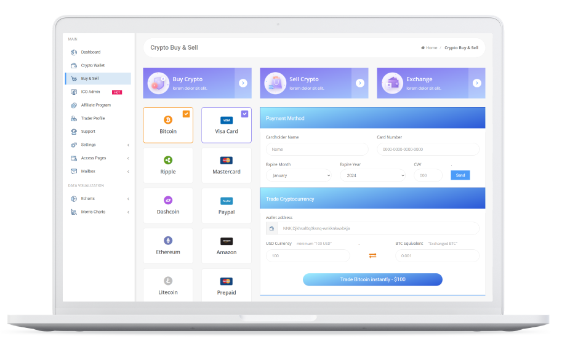Click the purple Dashcoin icon
Screen dimensions: 562x344
[168, 201]
